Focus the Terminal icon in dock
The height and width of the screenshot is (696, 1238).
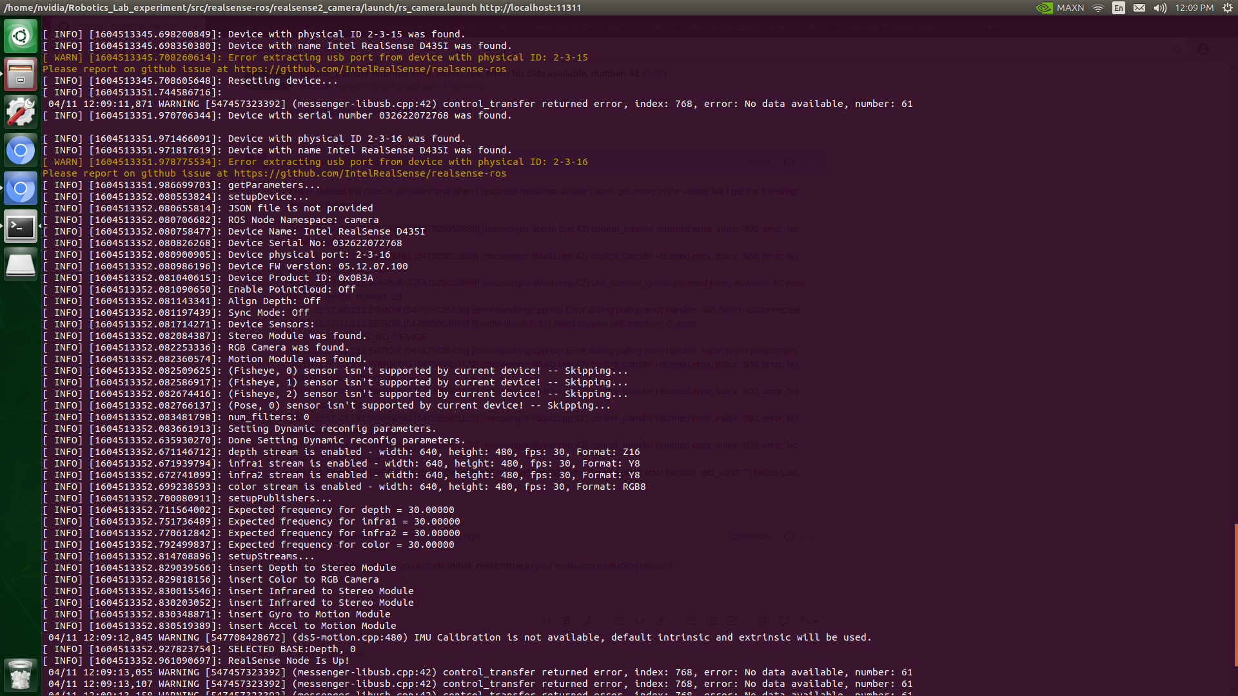[x=21, y=227]
